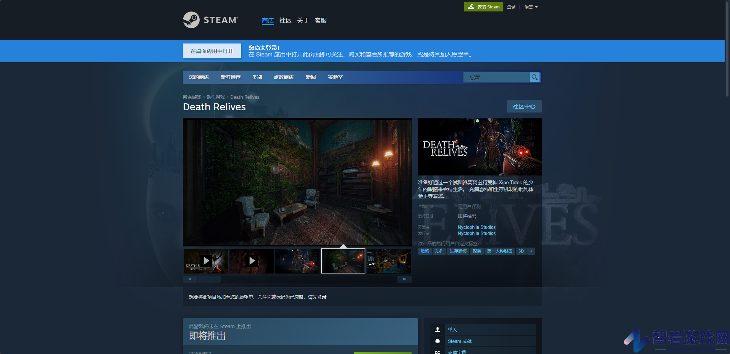Click the plus icon to add tag
The width and height of the screenshot is (730, 354).
click(x=531, y=251)
